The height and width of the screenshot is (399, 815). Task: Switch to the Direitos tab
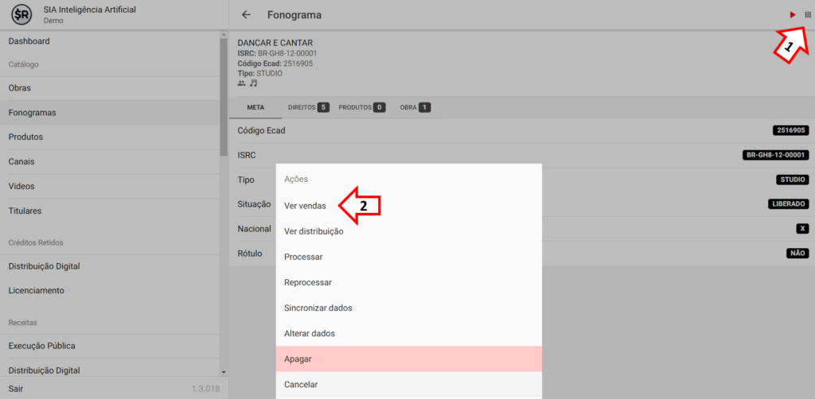tap(308, 107)
